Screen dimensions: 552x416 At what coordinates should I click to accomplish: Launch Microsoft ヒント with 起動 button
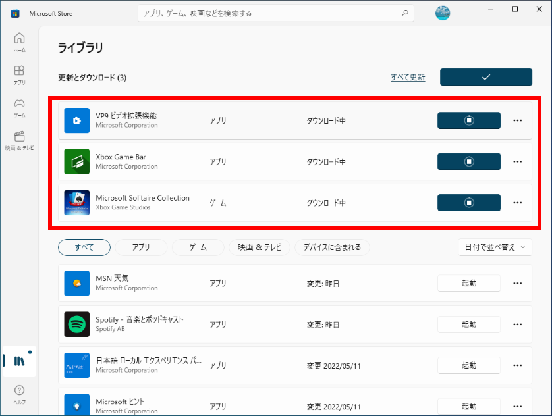(469, 407)
